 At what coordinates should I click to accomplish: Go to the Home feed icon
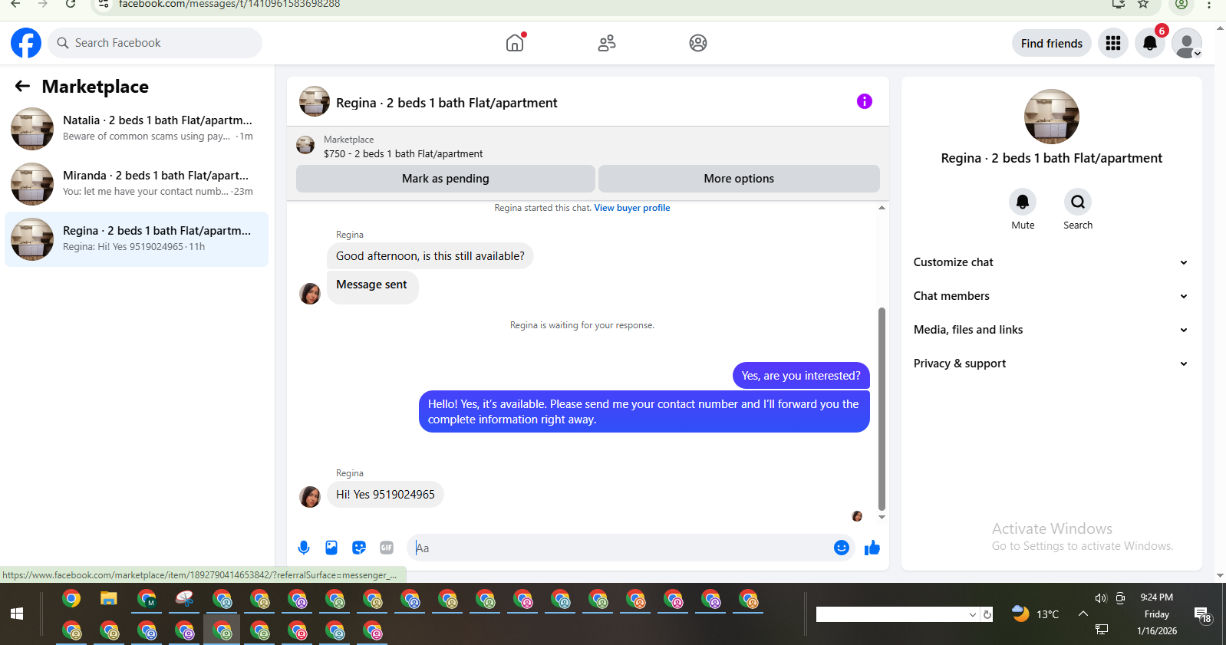tap(515, 43)
